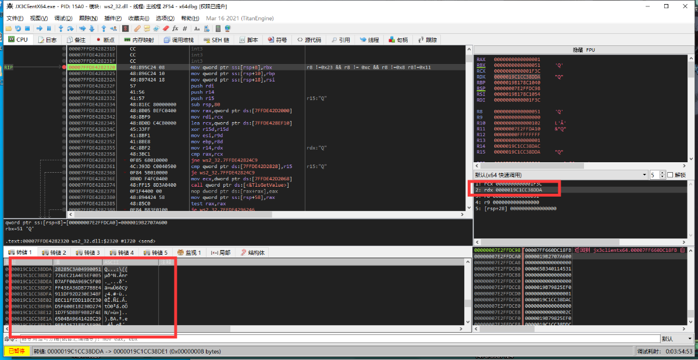Open the 帮助(H) menu
The height and width of the screenshot is (360, 698).
190,19
